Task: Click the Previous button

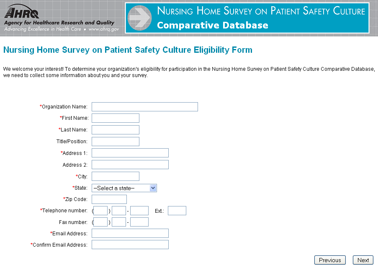Action: (330, 260)
